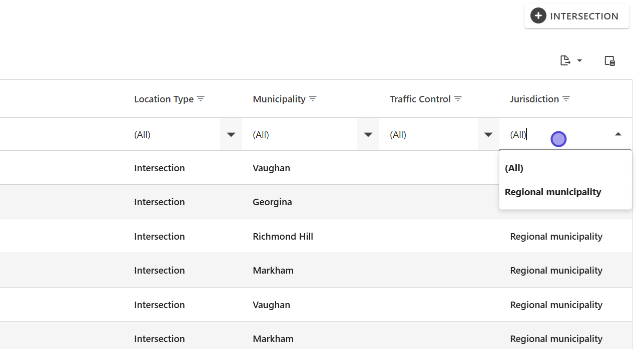The height and width of the screenshot is (349, 641).
Task: Click the Richmond Hill row cell
Action: tap(283, 236)
